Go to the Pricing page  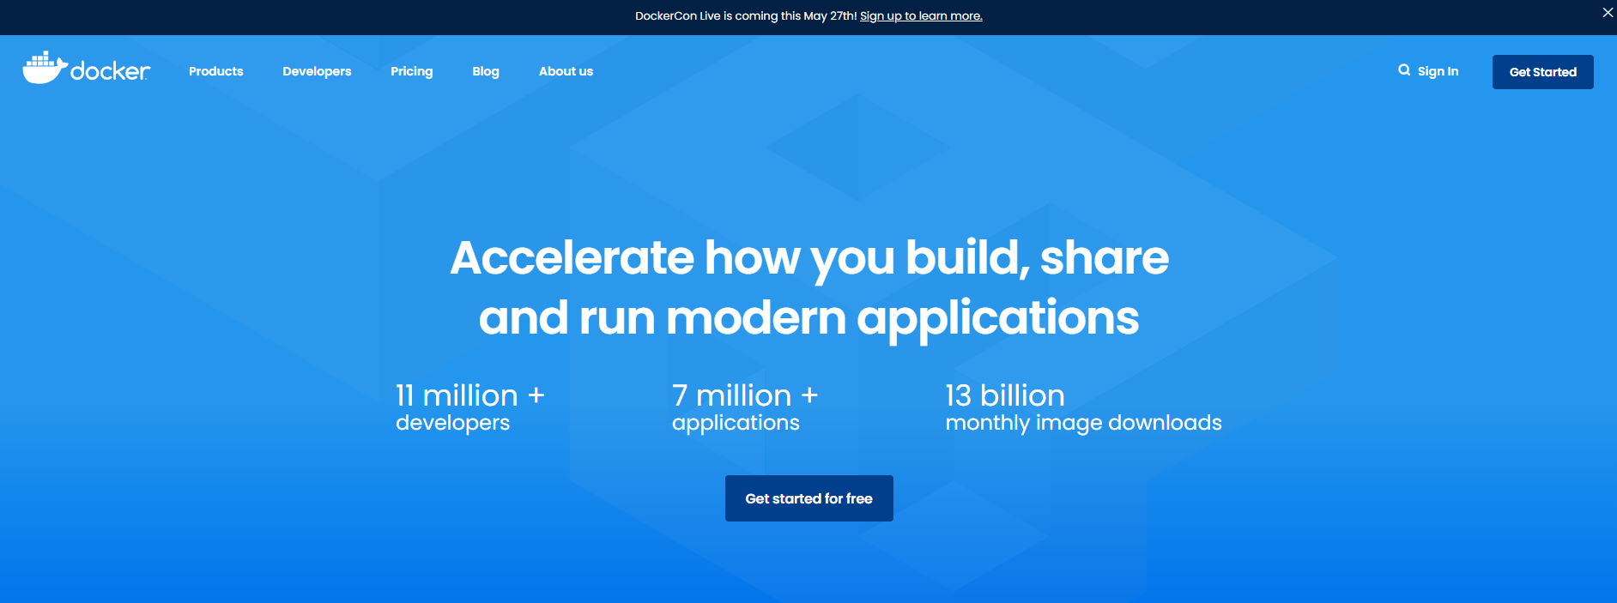(412, 71)
